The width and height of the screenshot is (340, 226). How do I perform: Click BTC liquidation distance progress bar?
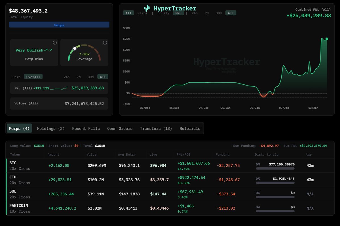pos(275,169)
